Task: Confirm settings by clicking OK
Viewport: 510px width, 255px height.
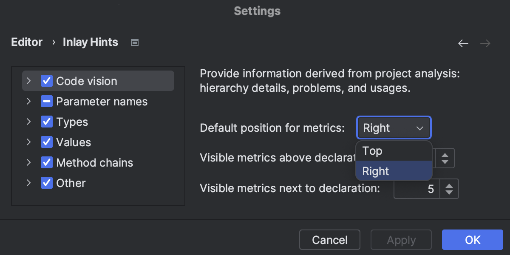Action: [472, 239]
